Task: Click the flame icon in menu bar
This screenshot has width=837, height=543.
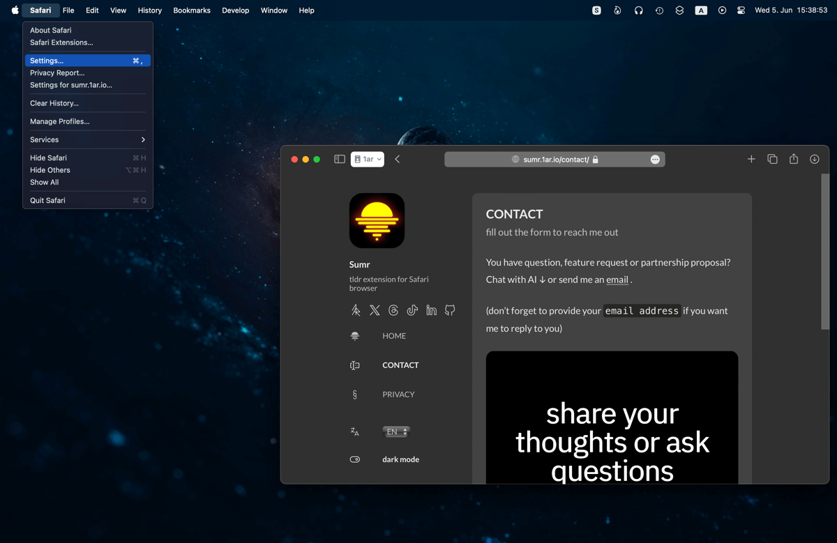Action: [617, 10]
